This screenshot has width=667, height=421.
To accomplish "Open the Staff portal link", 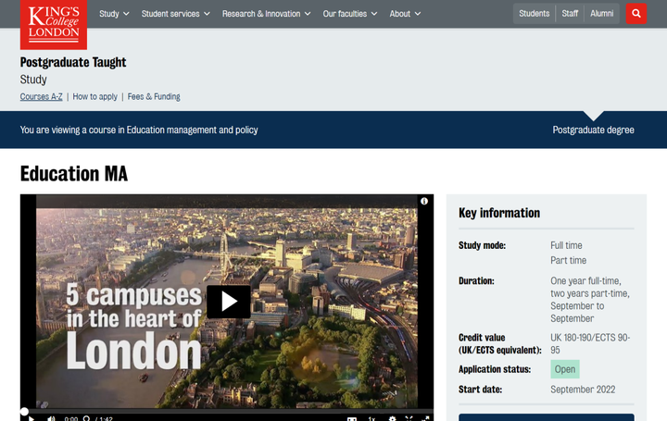I will 570,14.
